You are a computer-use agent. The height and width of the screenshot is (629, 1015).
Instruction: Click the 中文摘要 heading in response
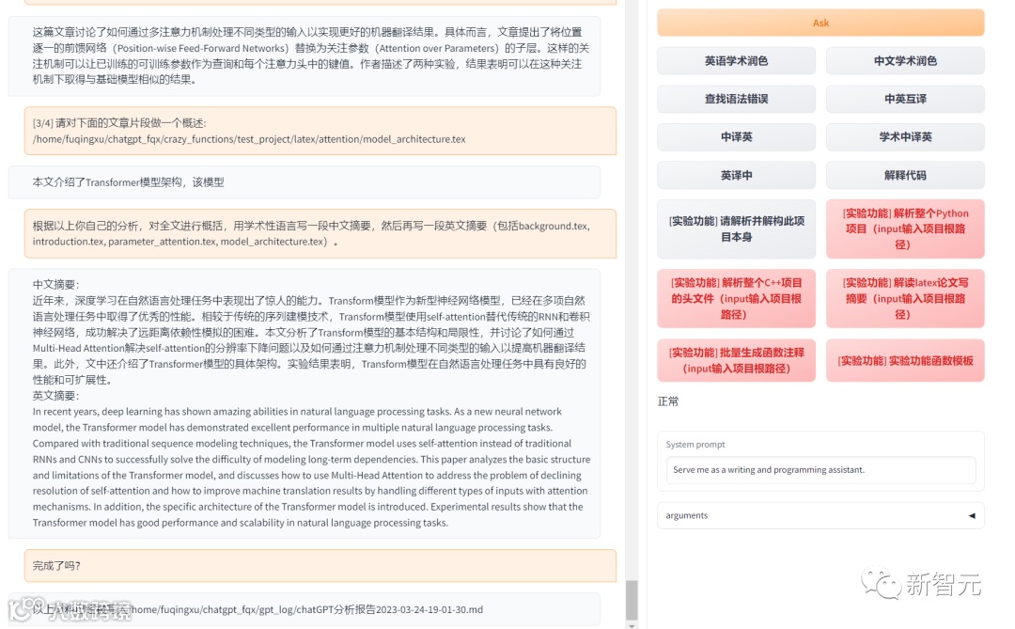tap(55, 284)
